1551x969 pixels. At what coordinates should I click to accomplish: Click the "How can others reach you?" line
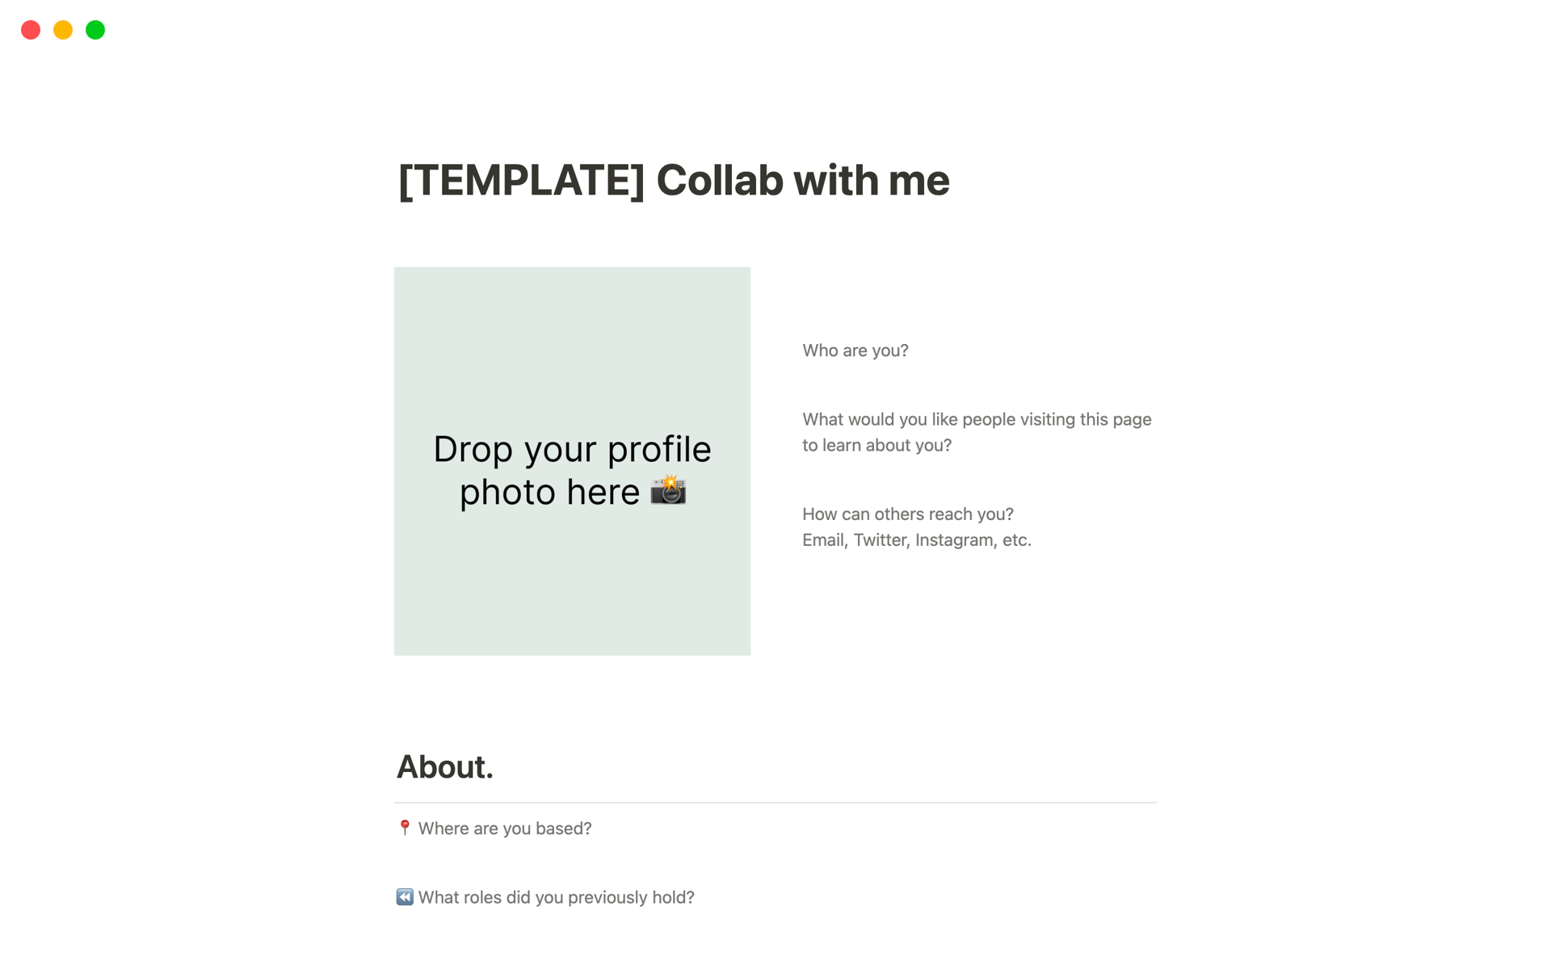pyautogui.click(x=907, y=514)
